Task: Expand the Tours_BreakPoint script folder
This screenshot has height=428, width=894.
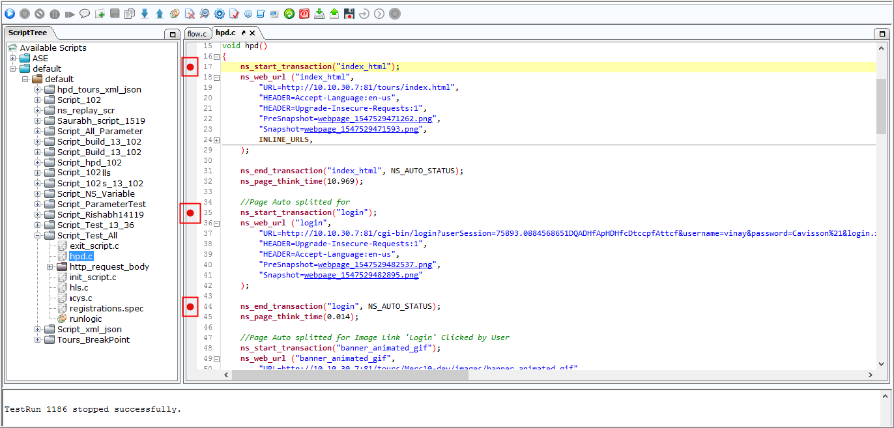Action: [x=37, y=339]
